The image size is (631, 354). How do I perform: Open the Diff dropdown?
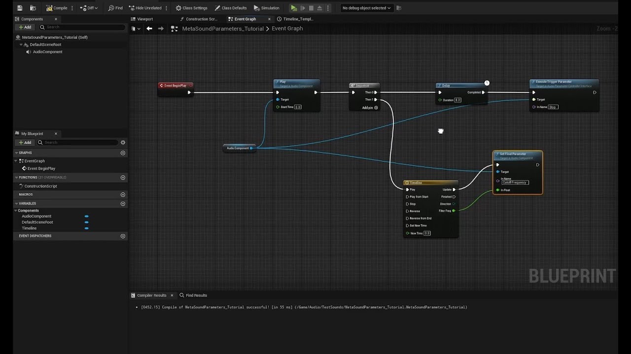click(89, 8)
